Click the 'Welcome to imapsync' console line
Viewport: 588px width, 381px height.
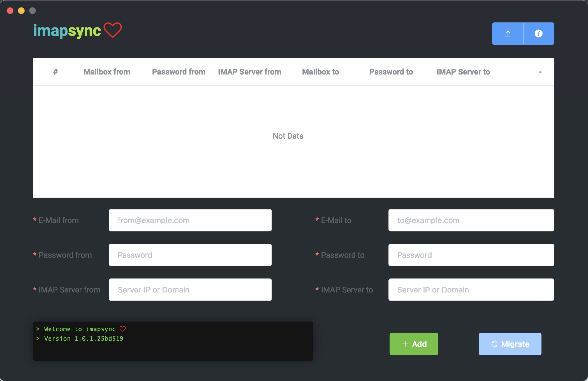tap(81, 329)
